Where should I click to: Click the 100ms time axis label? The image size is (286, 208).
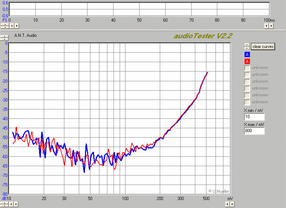pyautogui.click(x=269, y=20)
